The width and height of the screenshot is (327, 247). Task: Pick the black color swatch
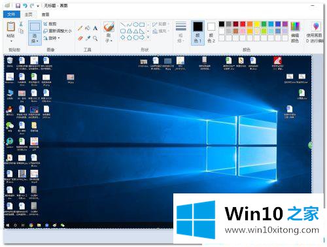tap(222, 24)
